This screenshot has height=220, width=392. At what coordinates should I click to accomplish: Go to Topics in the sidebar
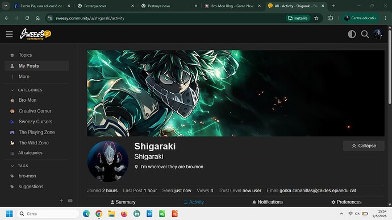[x=25, y=55]
